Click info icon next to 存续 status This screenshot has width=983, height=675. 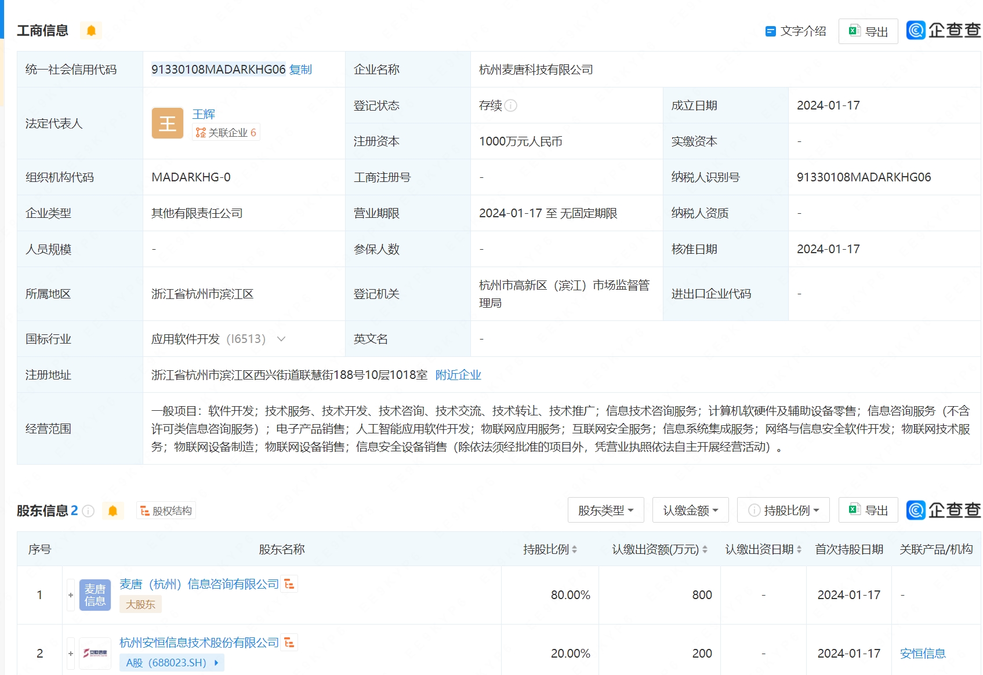(x=511, y=105)
